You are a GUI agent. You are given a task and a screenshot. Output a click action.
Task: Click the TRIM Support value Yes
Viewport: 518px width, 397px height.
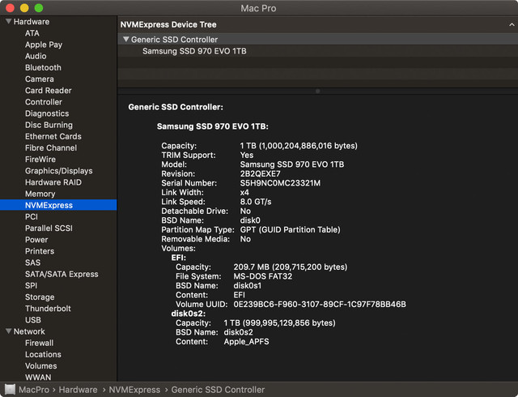pyautogui.click(x=247, y=156)
